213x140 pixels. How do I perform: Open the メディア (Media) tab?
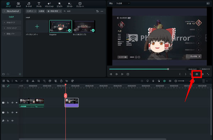click(8, 5)
